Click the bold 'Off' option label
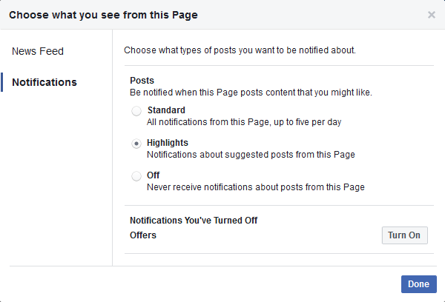The image size is (445, 302). pos(154,175)
